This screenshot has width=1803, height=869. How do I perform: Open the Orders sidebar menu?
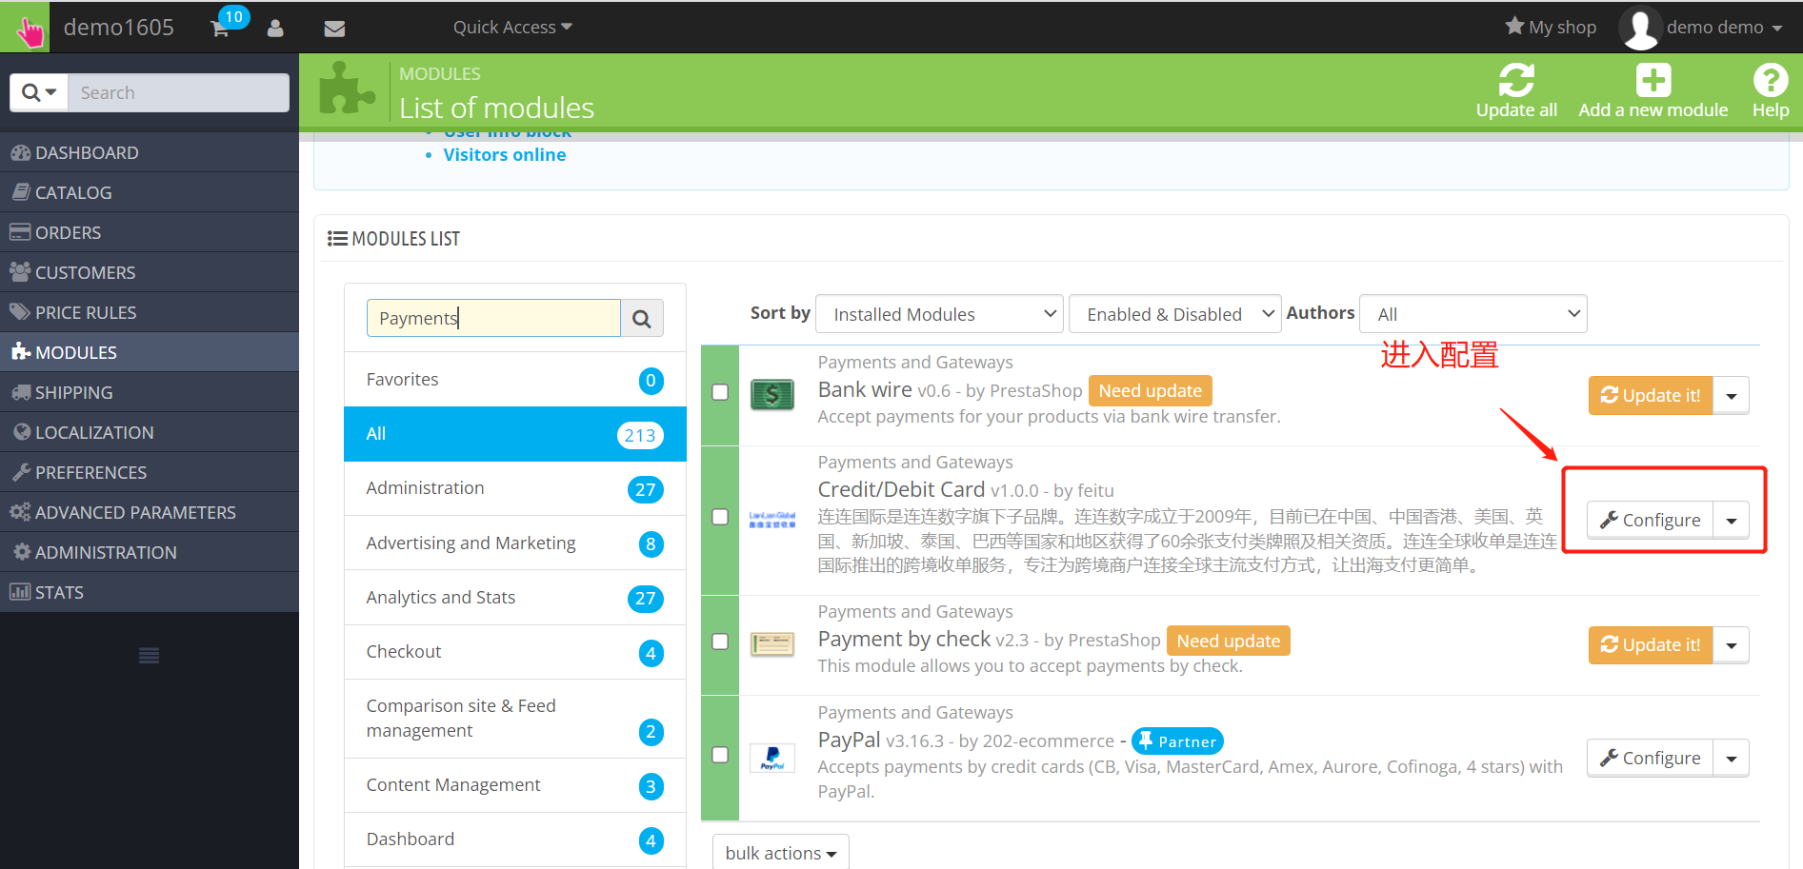[x=150, y=232]
